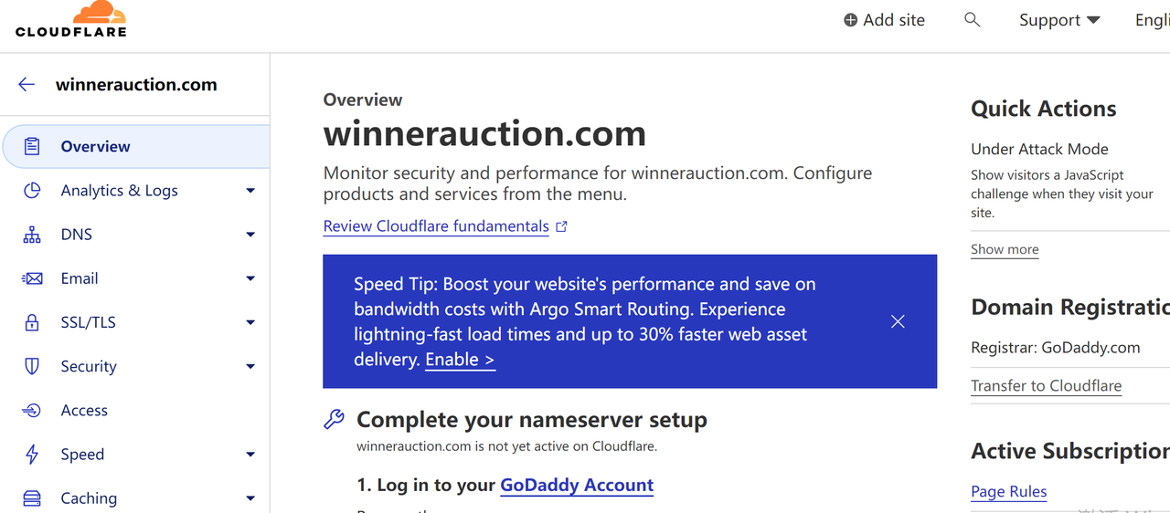This screenshot has width=1170, height=513.
Task: Click the Email envelope icon
Action: pos(32,278)
